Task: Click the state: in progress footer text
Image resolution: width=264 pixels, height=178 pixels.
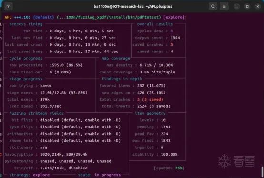Action: click(x=99, y=175)
